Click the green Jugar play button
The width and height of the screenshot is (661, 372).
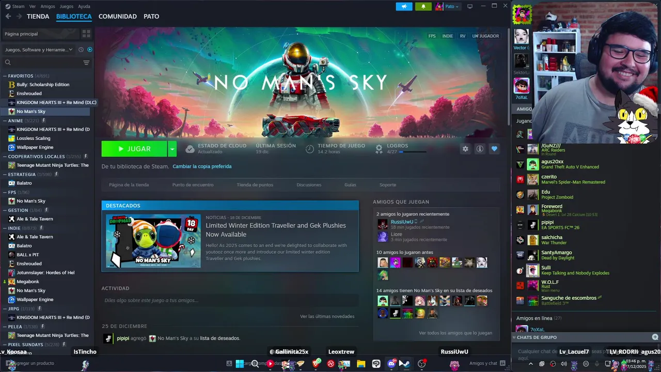point(134,149)
